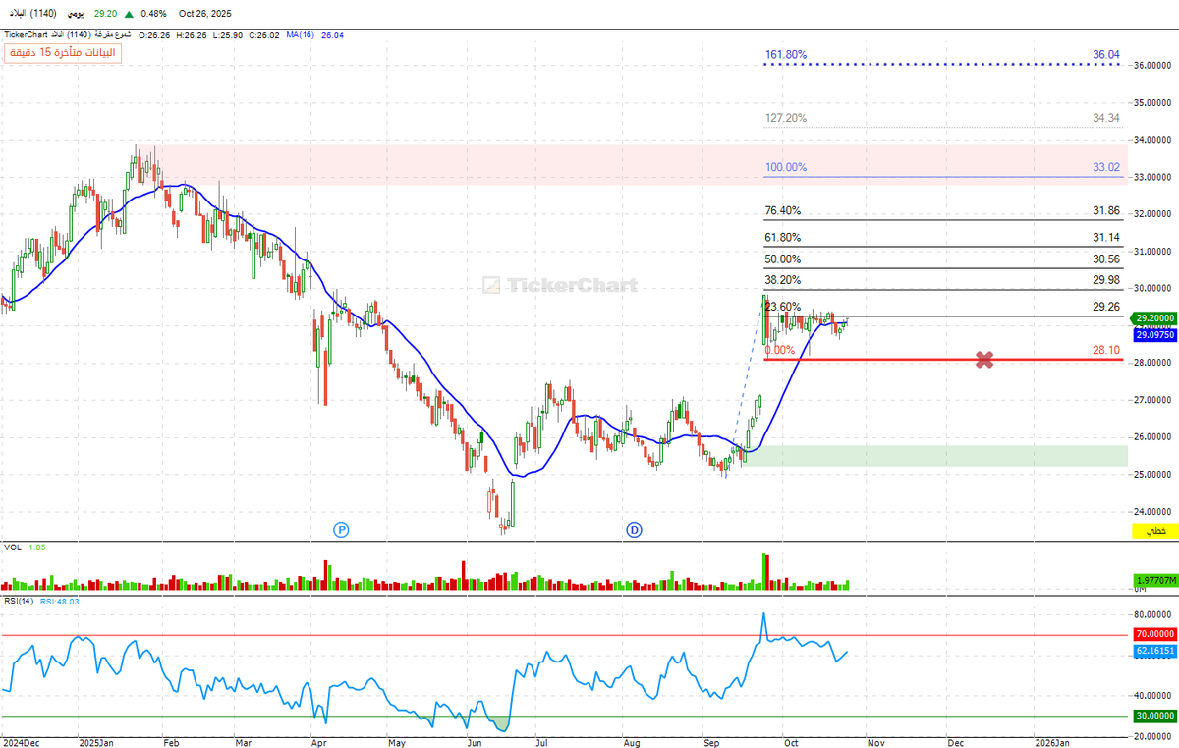Select the 50.00% Fibonacci level label
The width and height of the screenshot is (1179, 748).
click(783, 259)
